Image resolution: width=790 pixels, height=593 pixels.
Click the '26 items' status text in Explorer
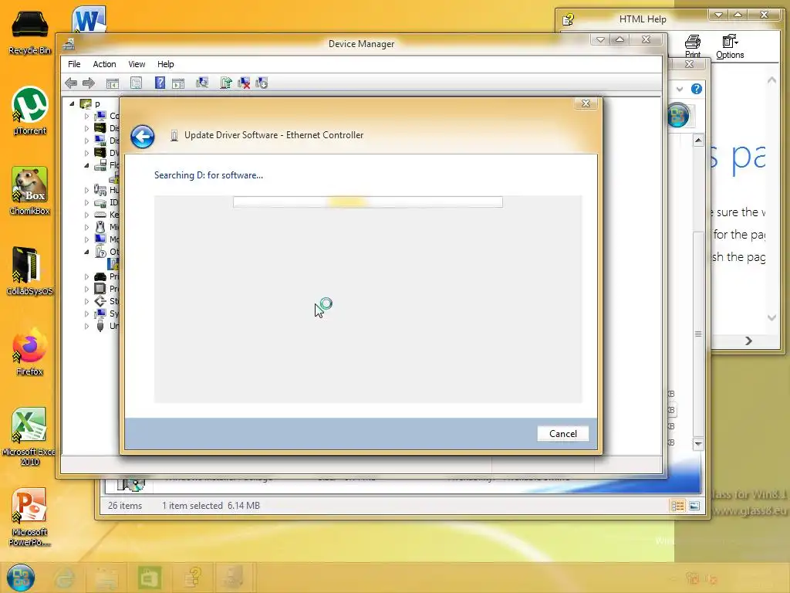coord(125,506)
